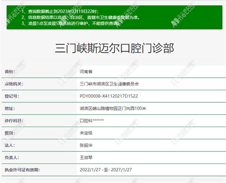This screenshot has height=183, width=226.
Task: Select registration number PDY00008-X41120217D1522
Action: tap(109, 96)
